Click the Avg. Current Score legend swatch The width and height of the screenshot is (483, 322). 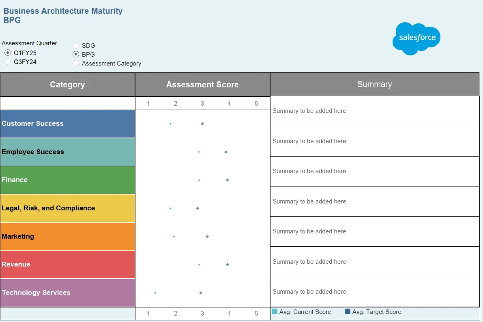tap(275, 311)
